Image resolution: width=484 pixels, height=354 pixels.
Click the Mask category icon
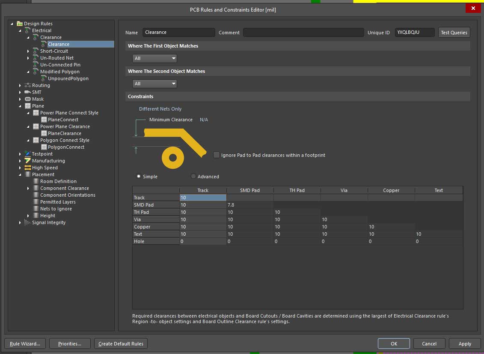click(x=28, y=99)
